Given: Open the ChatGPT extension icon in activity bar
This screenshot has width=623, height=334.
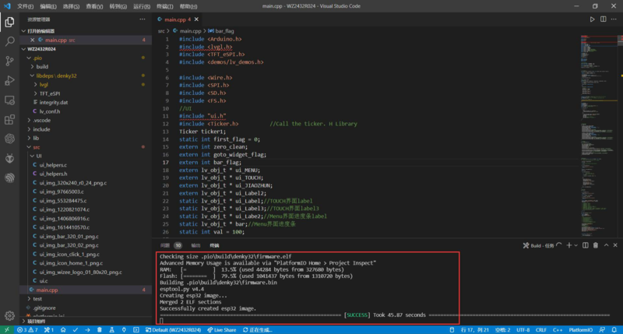Looking at the screenshot, I should pos(9,139).
